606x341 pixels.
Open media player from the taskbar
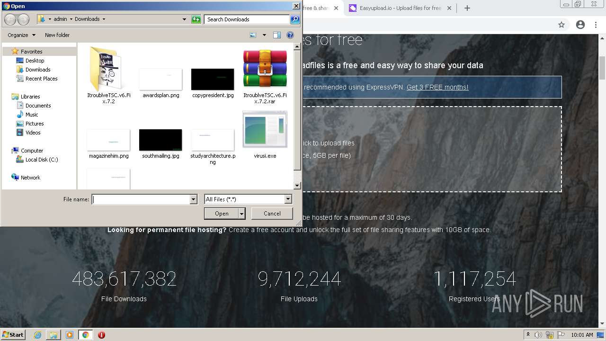click(x=70, y=335)
